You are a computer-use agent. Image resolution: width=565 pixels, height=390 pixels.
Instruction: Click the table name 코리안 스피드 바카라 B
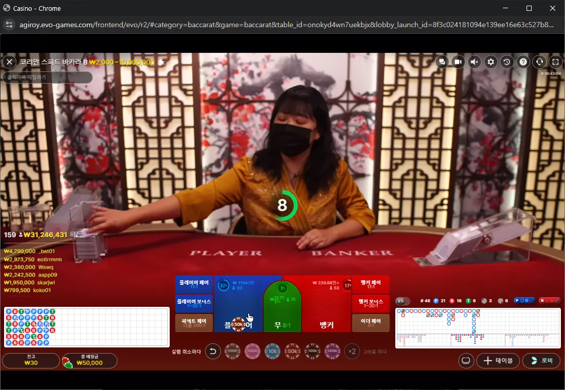(53, 62)
